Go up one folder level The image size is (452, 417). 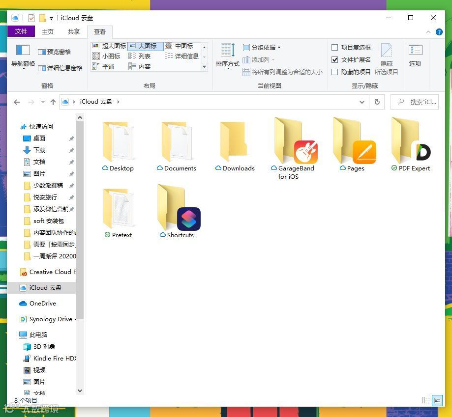[x=53, y=102]
